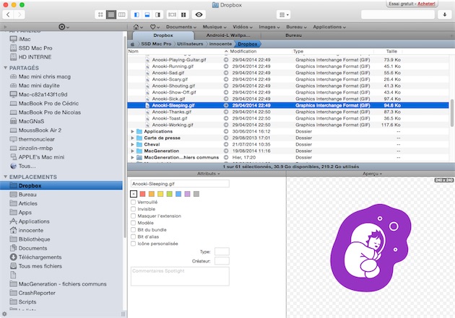
Task: Apply the green color label
Action: [x=170, y=194]
